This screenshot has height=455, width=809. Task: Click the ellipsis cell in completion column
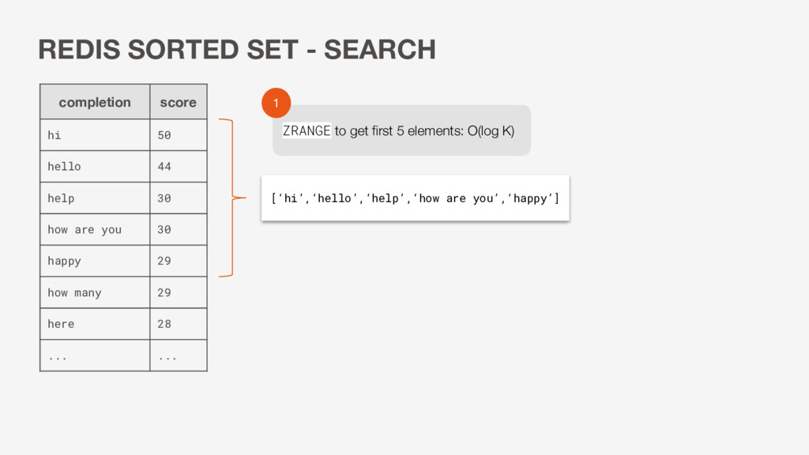click(95, 355)
